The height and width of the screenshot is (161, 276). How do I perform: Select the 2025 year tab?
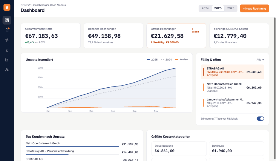[218, 8]
